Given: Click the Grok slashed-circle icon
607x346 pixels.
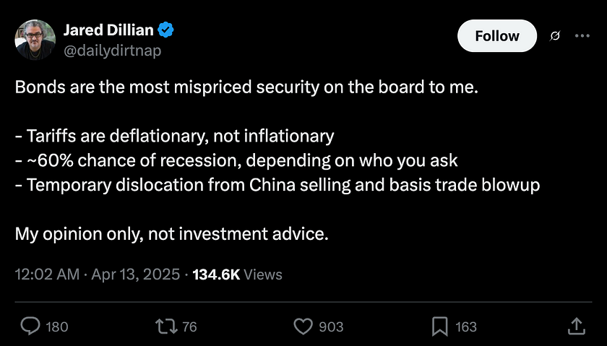Looking at the screenshot, I should click(x=555, y=36).
